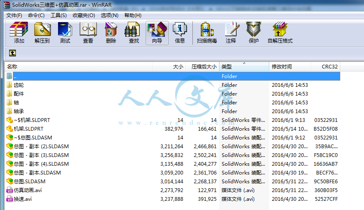Click the ~$总图.SLDASM temp file icon
Image resolution: width=364 pixels, height=210 pixels.
pos(10,137)
